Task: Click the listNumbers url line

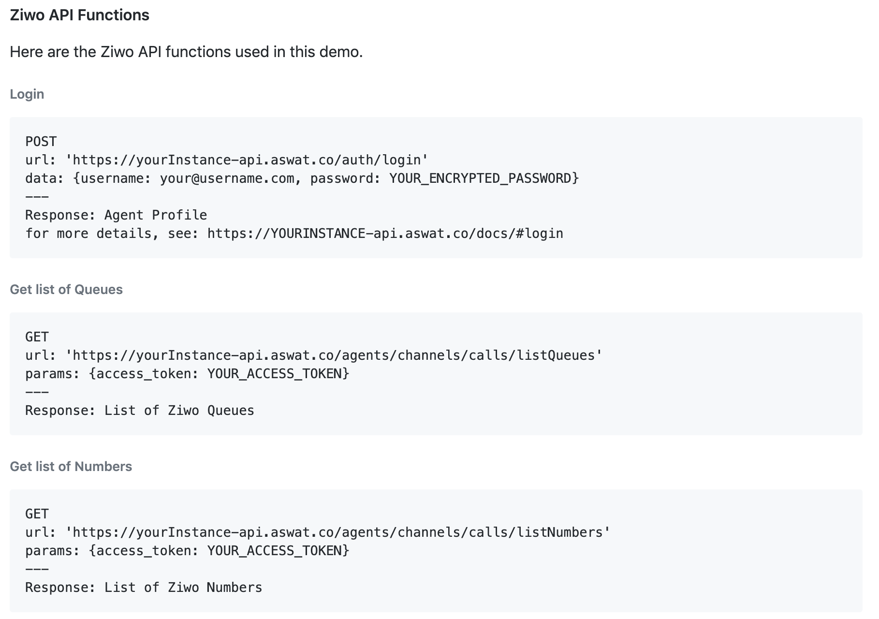Action: click(x=318, y=532)
